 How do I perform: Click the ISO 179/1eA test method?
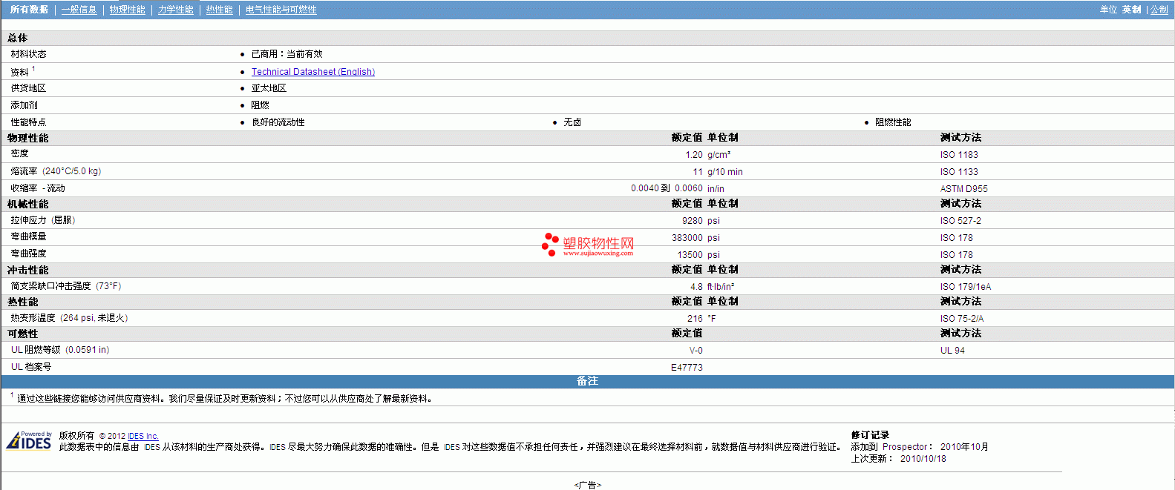pos(965,287)
